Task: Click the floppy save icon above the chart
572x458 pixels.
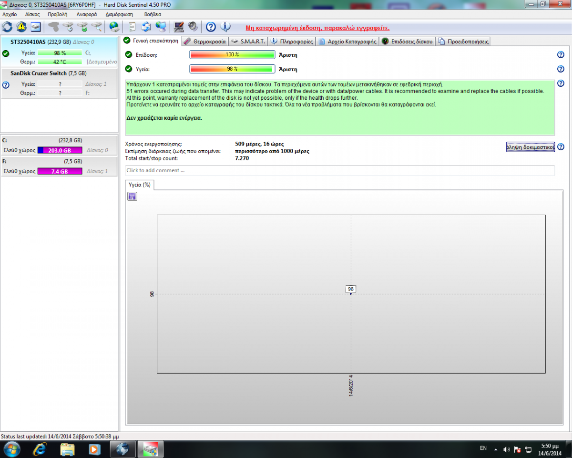Action: 133,196
